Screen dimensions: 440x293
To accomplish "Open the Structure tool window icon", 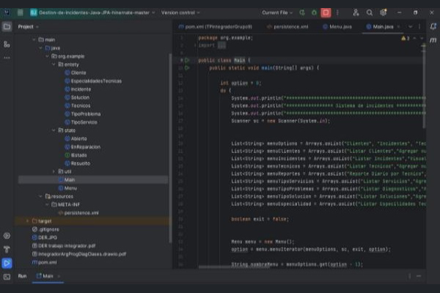I will (x=7, y=44).
